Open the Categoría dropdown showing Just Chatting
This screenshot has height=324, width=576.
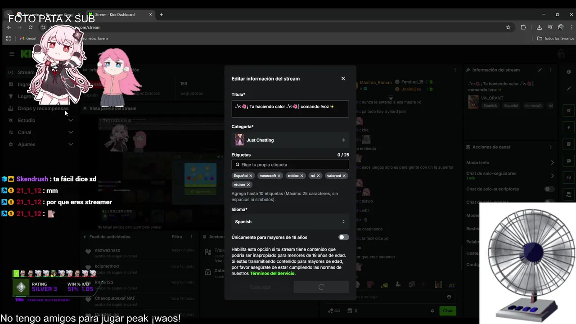290,140
